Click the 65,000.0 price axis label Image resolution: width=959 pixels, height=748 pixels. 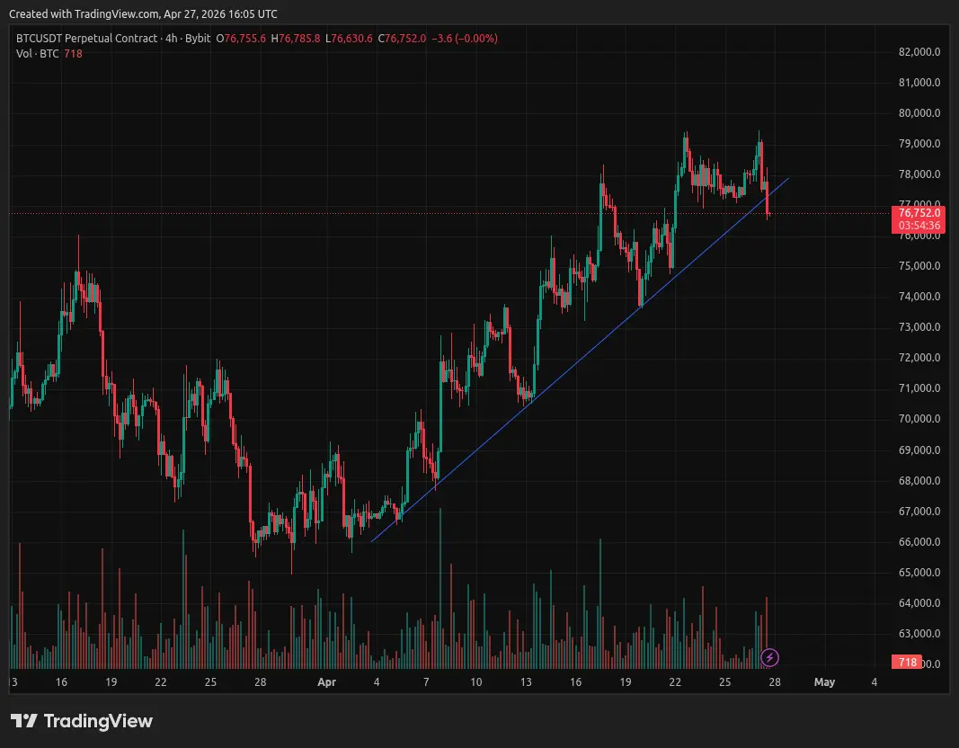(x=919, y=573)
